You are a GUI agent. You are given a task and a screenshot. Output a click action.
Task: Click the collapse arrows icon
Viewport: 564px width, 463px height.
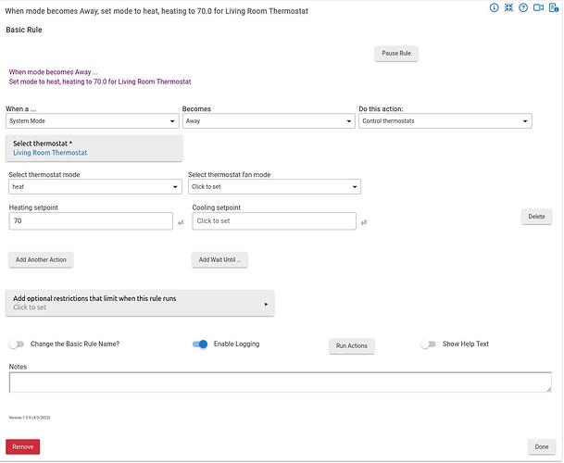508,7
